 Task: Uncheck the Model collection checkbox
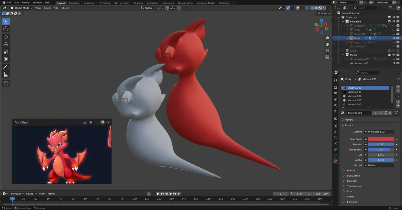[x=389, y=55]
